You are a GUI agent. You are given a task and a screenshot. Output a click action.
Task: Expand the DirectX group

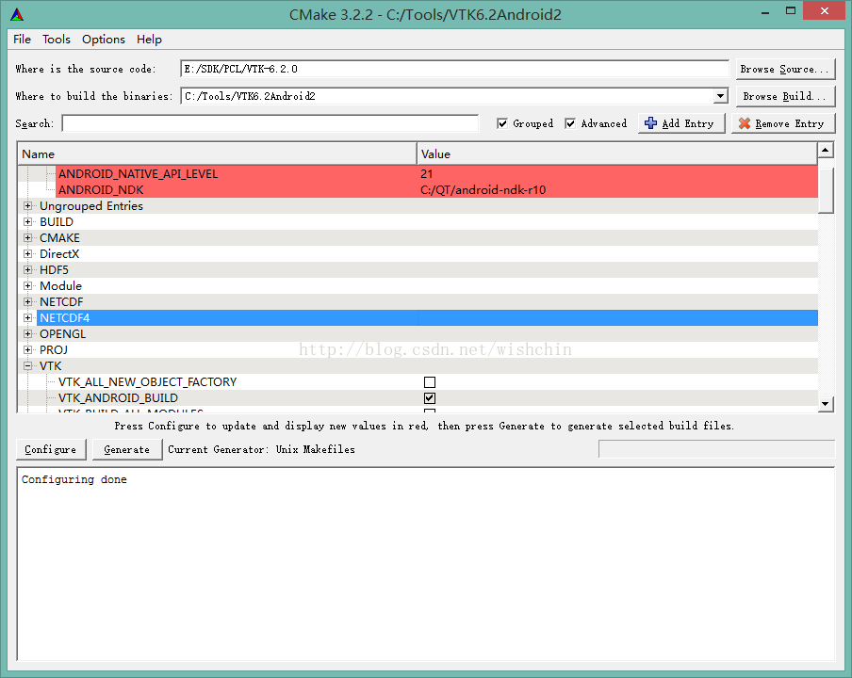pos(27,254)
